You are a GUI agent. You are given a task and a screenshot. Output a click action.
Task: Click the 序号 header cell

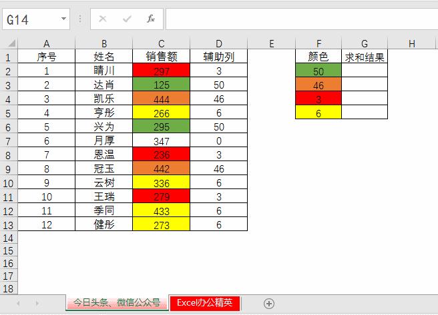pyautogui.click(x=47, y=57)
